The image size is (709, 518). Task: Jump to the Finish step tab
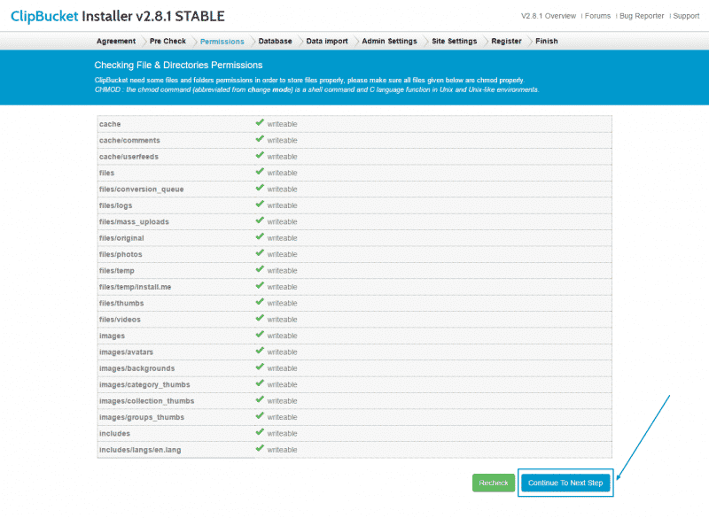click(547, 42)
